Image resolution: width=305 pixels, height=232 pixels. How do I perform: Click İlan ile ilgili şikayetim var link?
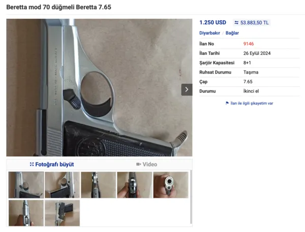(252, 103)
